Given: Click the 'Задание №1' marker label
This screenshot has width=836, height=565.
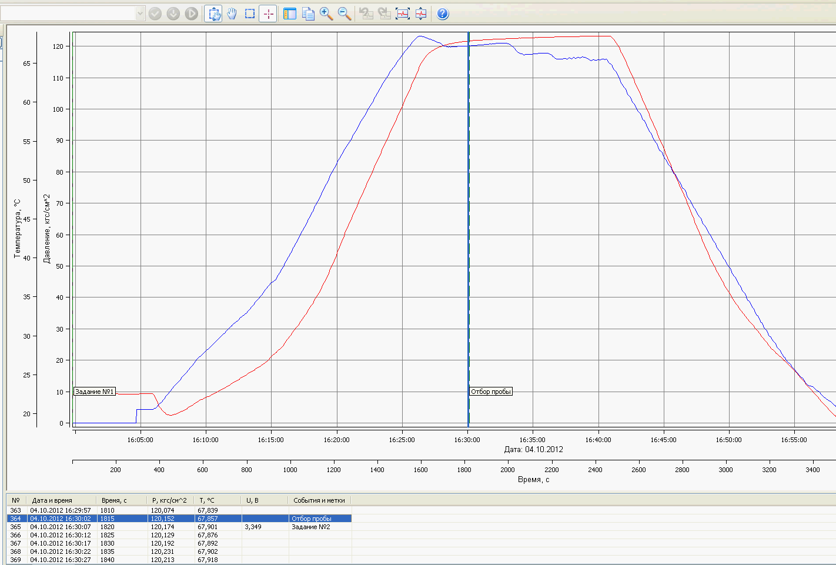Looking at the screenshot, I should point(94,392).
